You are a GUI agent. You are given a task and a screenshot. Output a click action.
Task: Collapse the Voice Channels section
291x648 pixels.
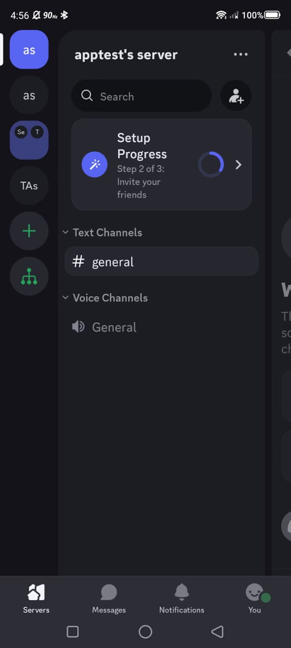(65, 297)
